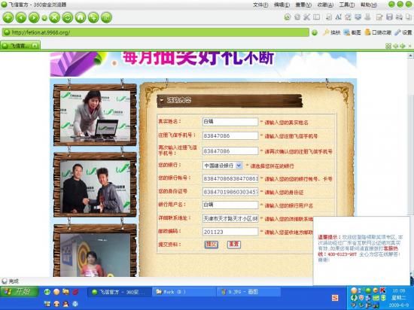Click the fetion.at.9966.org address bar
Viewport: 414px width, 310px height.
click(156, 32)
